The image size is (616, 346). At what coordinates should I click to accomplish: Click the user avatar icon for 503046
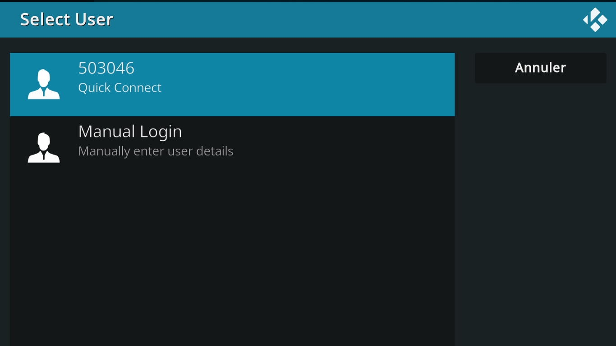44,84
